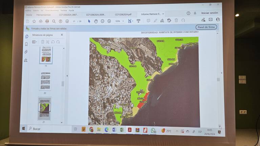Select the Hand pan tool
This screenshot has width=260, height=146.
click(96, 21)
